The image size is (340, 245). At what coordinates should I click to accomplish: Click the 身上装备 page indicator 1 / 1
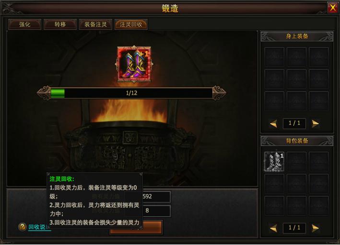294,123
